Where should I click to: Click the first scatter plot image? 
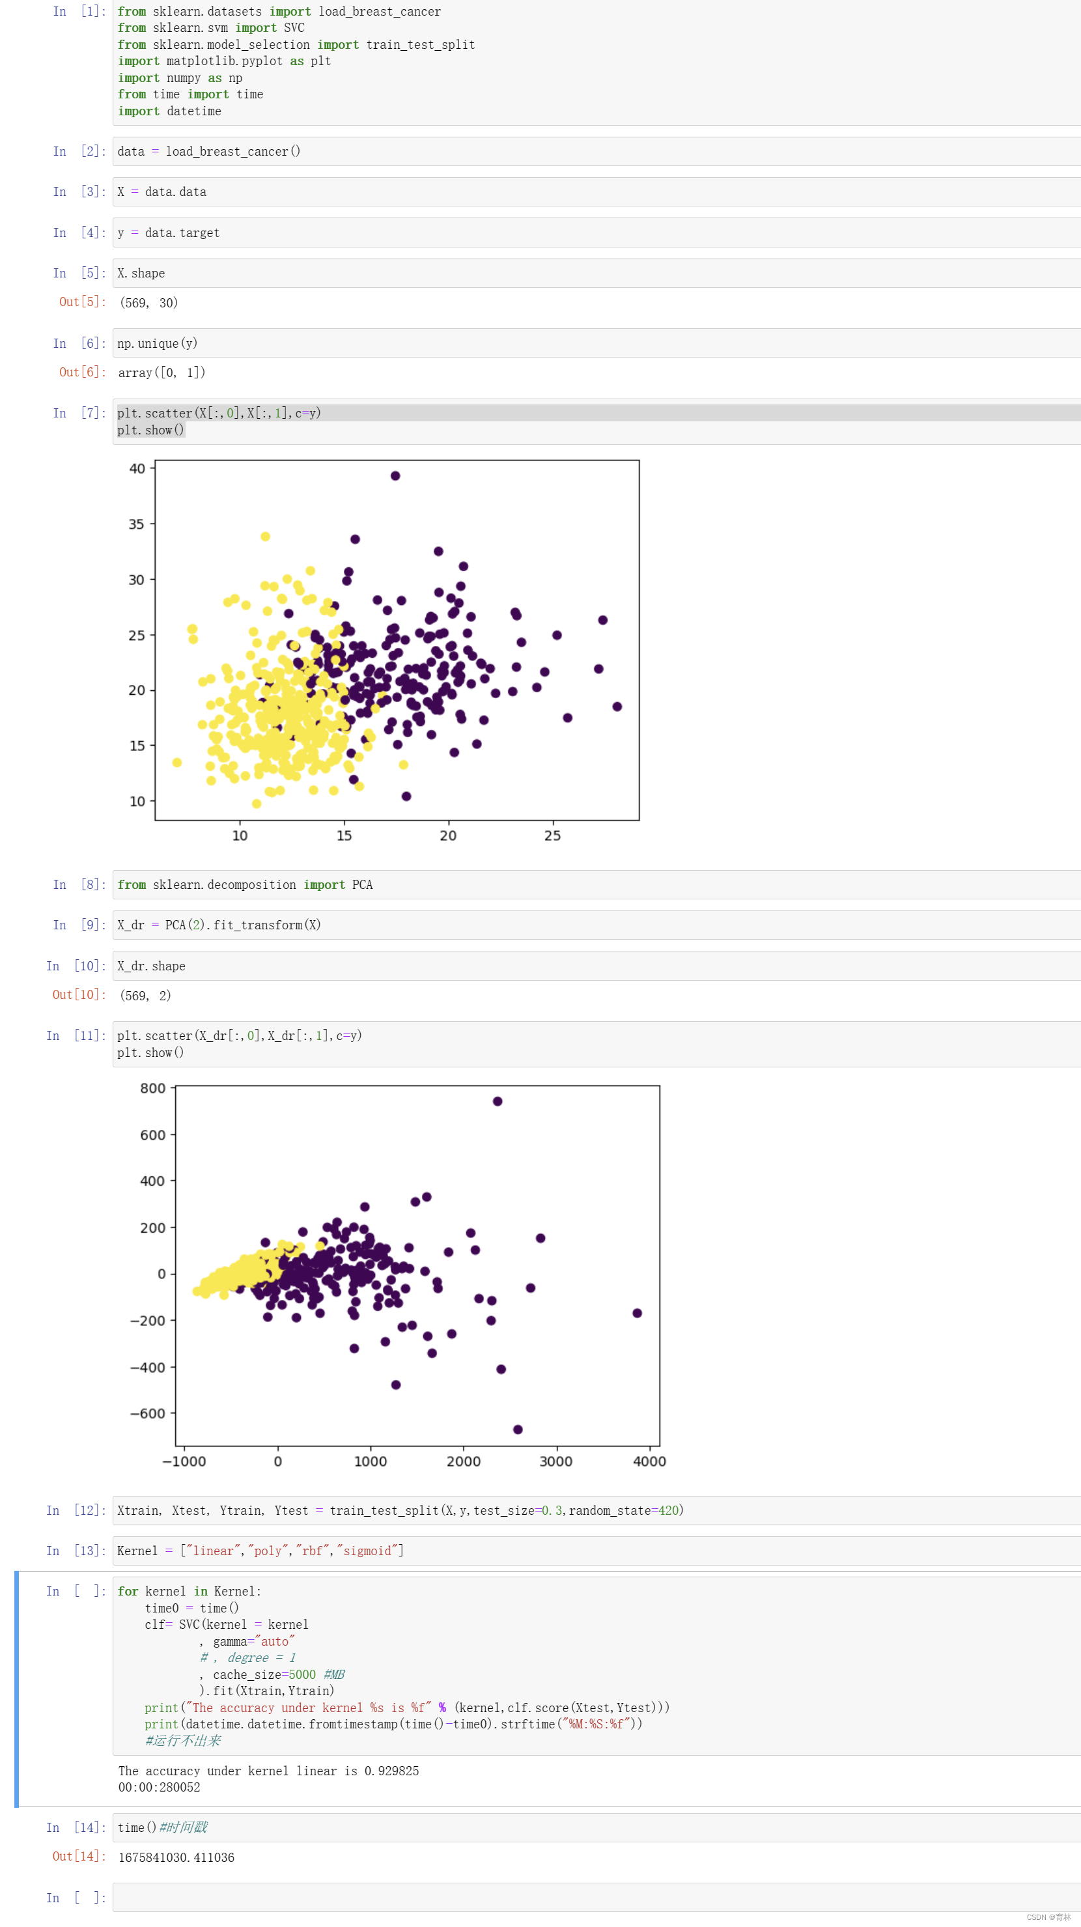(384, 652)
